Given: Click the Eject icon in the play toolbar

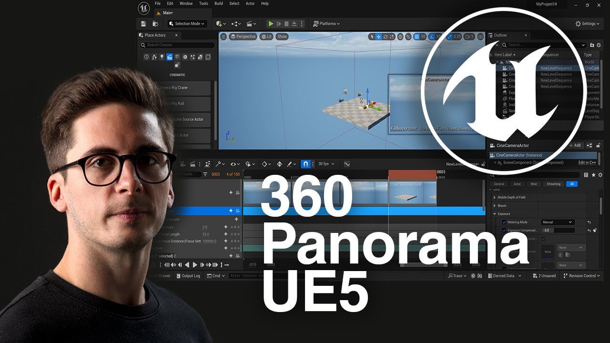Looking at the screenshot, I should click(294, 23).
